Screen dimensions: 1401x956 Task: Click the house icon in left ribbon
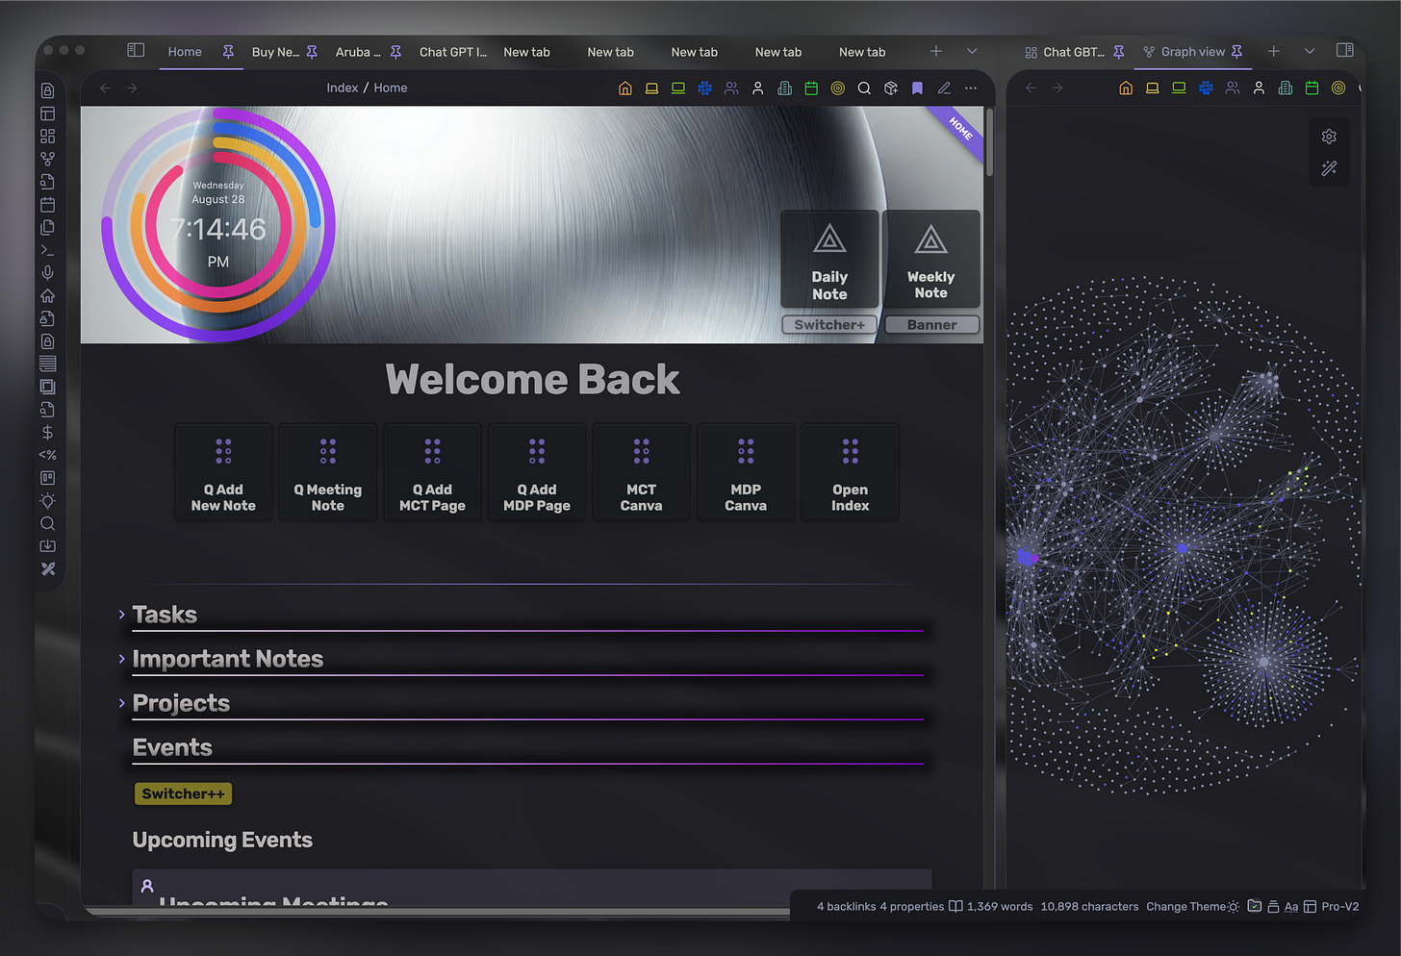(47, 295)
